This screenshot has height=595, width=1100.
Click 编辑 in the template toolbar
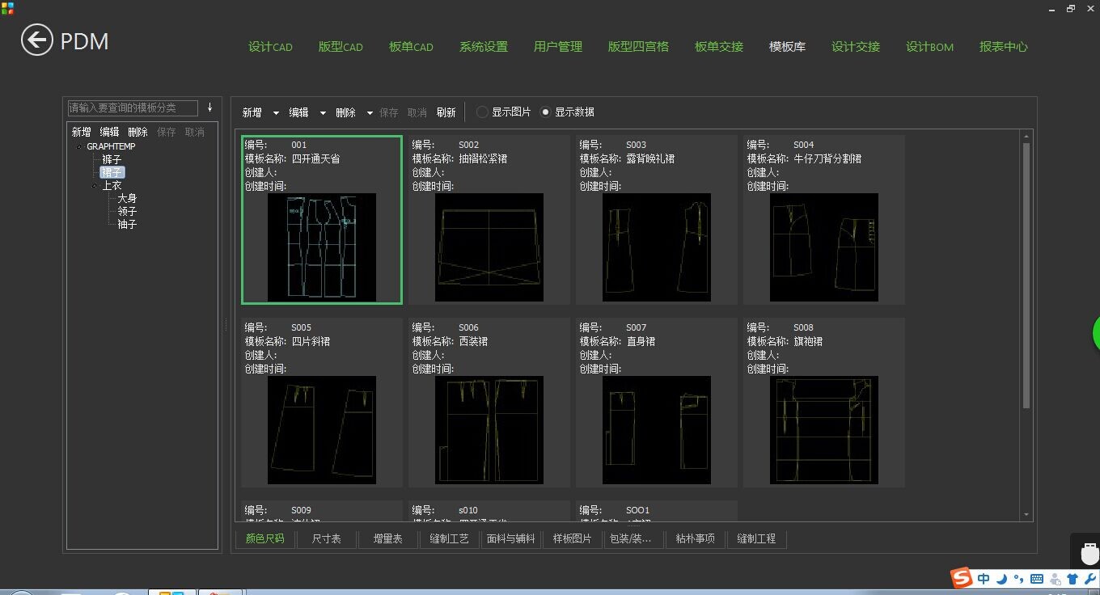(x=299, y=113)
